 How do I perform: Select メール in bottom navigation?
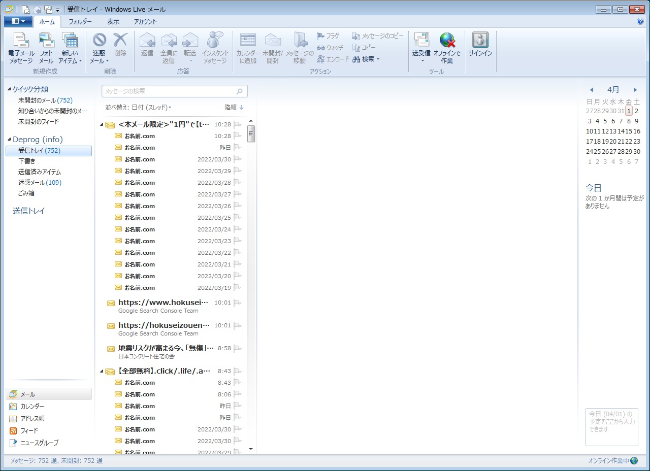point(49,394)
